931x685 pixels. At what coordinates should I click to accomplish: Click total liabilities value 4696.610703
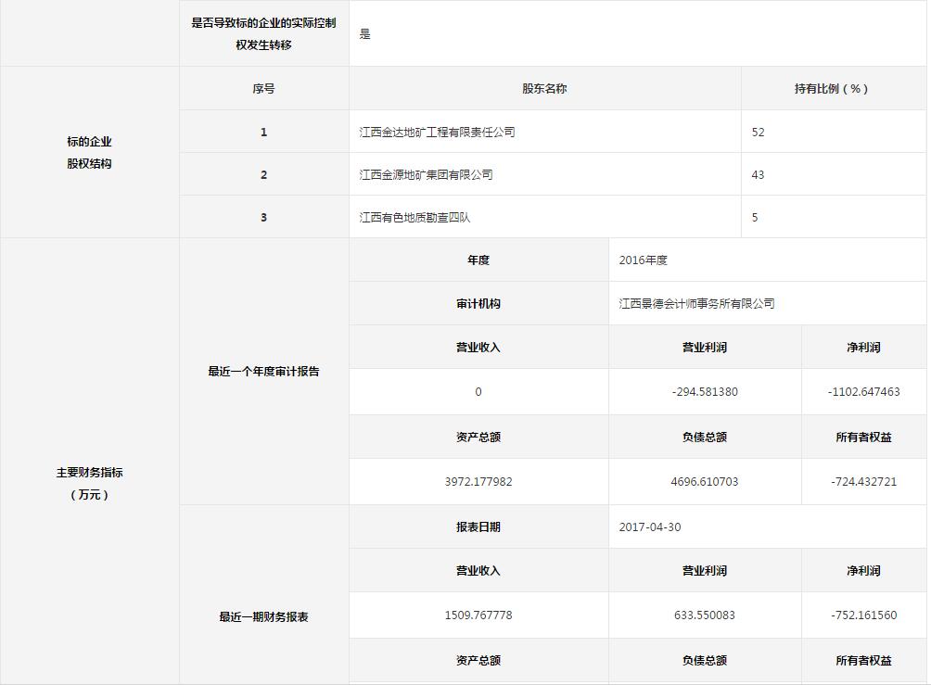[705, 482]
